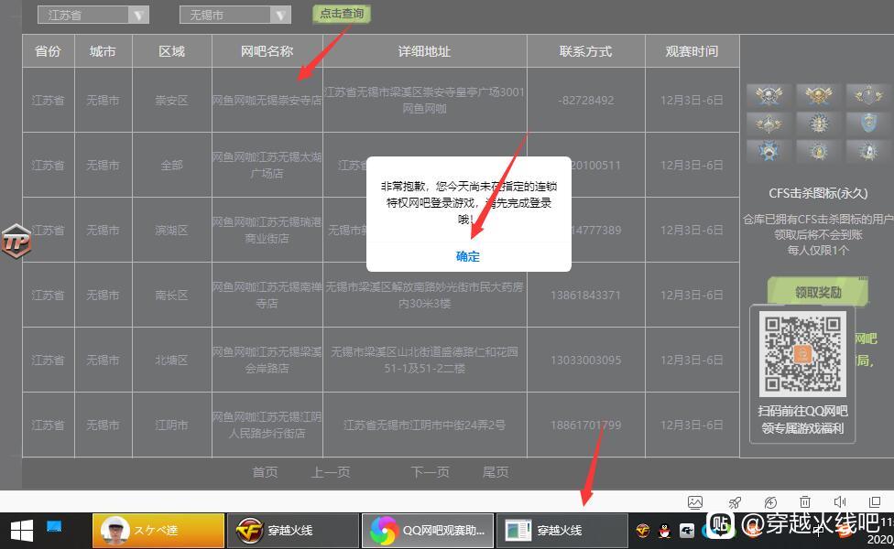Toggle the speaker sound icon

coord(839,501)
